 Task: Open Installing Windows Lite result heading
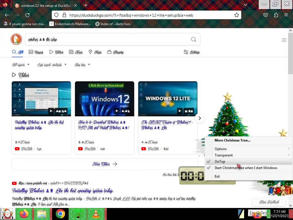[63, 190]
